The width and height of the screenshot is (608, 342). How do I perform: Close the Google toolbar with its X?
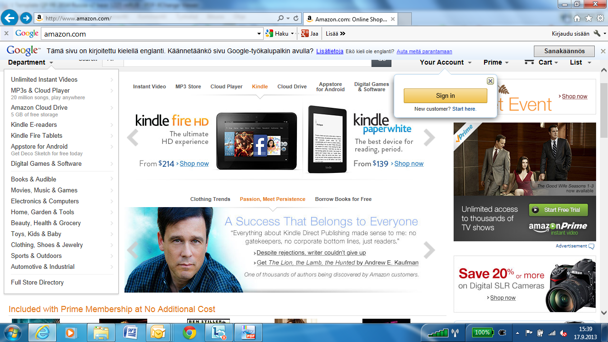point(6,33)
